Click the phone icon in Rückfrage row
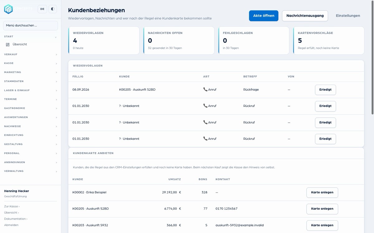The width and height of the screenshot is (374, 233). point(205,89)
